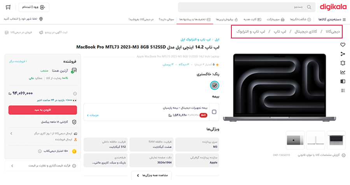350x185 pixels.
Task: Open the شگفت‌انگیزها menu item
Action: [300, 20]
